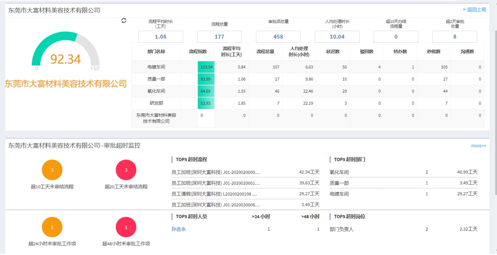Sort by the 部门名称 column header

click(x=156, y=52)
